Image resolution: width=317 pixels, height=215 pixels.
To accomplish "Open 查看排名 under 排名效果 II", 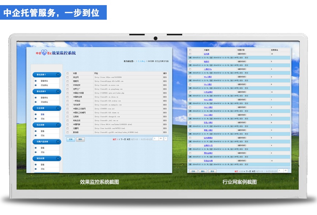I will tap(44, 98).
